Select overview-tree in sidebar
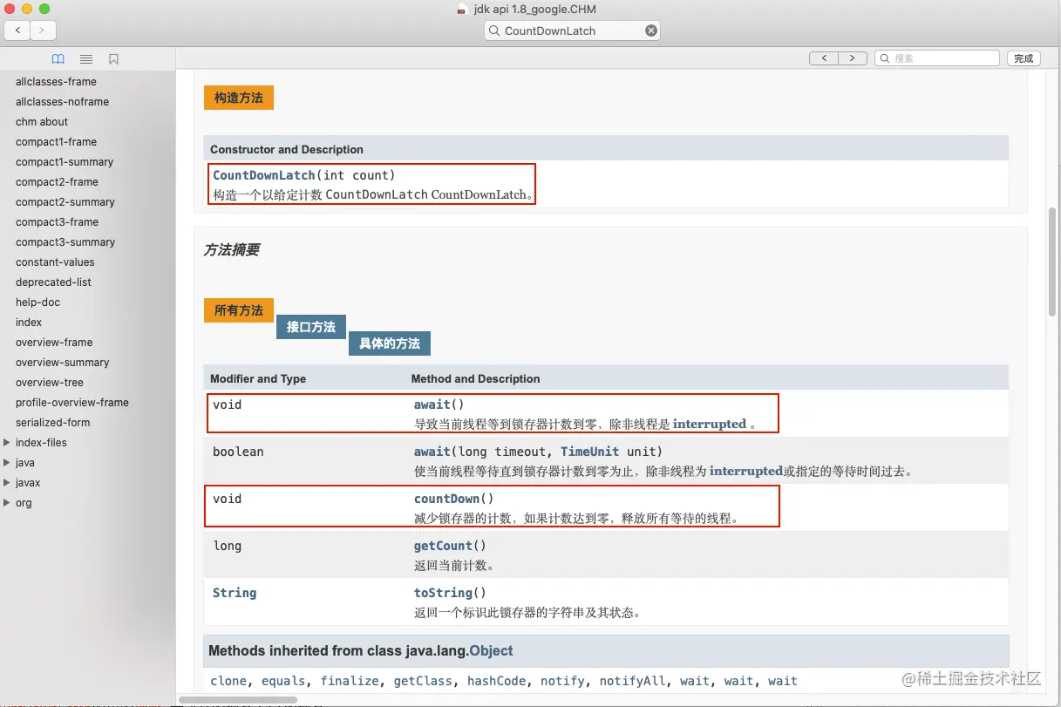 point(50,383)
